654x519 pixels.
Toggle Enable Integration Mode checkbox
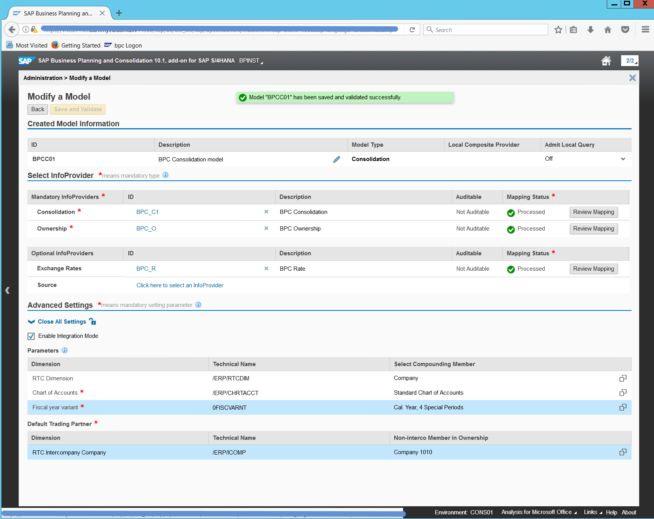coord(31,336)
